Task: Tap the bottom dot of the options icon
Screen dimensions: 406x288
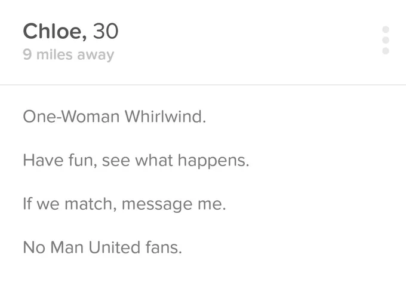Action: 386,51
